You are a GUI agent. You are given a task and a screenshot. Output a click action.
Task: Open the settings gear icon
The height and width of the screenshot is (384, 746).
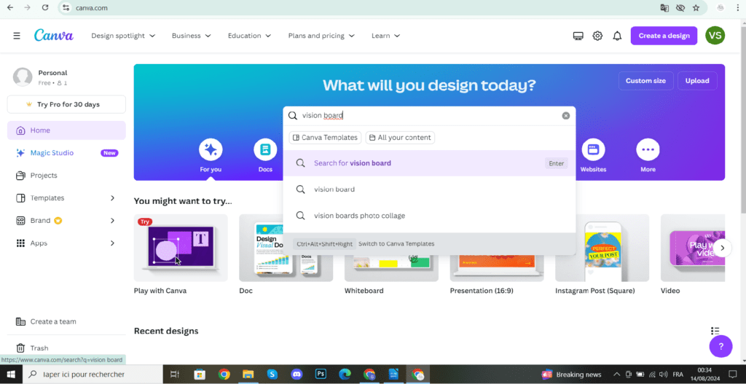597,36
